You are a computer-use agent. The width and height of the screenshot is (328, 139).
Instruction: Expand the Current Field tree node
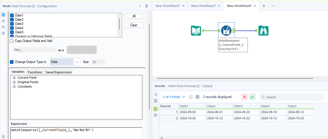[x=14, y=78]
